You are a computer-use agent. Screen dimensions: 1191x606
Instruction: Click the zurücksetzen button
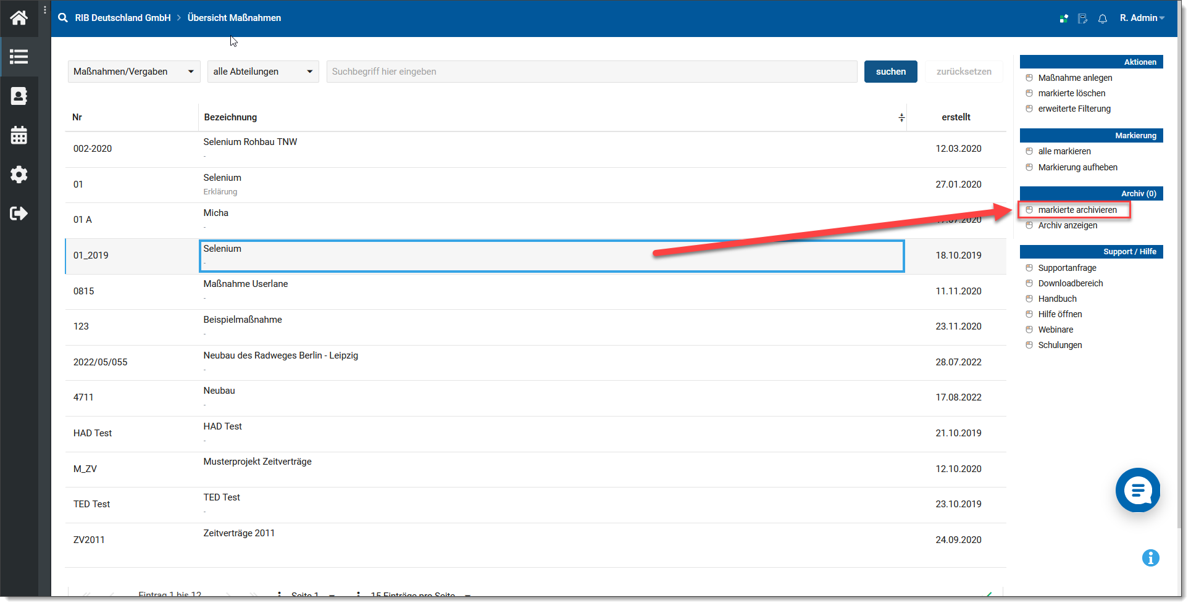point(964,72)
